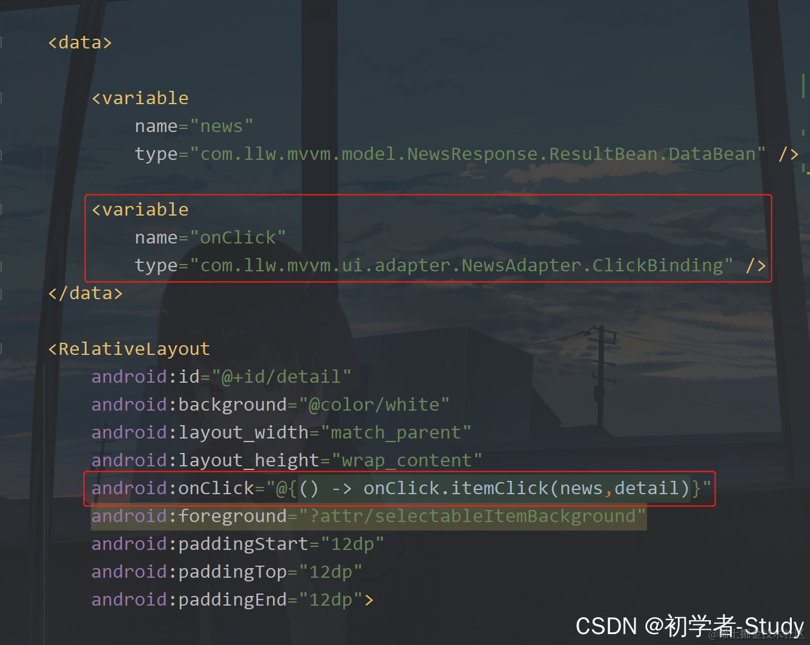810x645 pixels.
Task: Click the short middle green scrollbar marker
Action: (x=803, y=132)
